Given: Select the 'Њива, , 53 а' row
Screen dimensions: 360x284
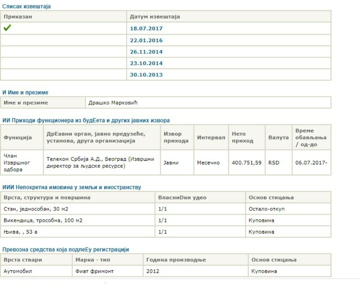Looking at the screenshot, I should click(x=166, y=232).
